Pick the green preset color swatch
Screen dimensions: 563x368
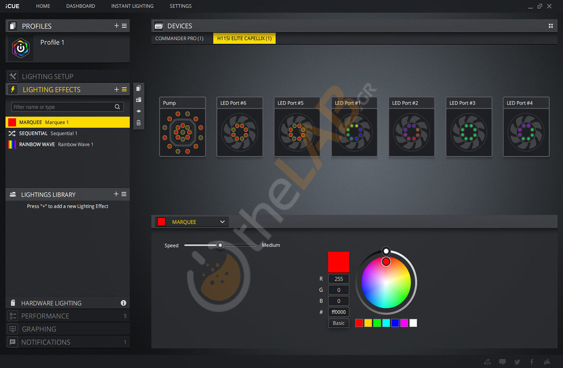coord(377,323)
